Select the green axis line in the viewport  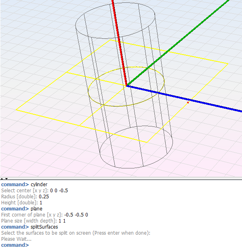pyautogui.click(x=178, y=43)
